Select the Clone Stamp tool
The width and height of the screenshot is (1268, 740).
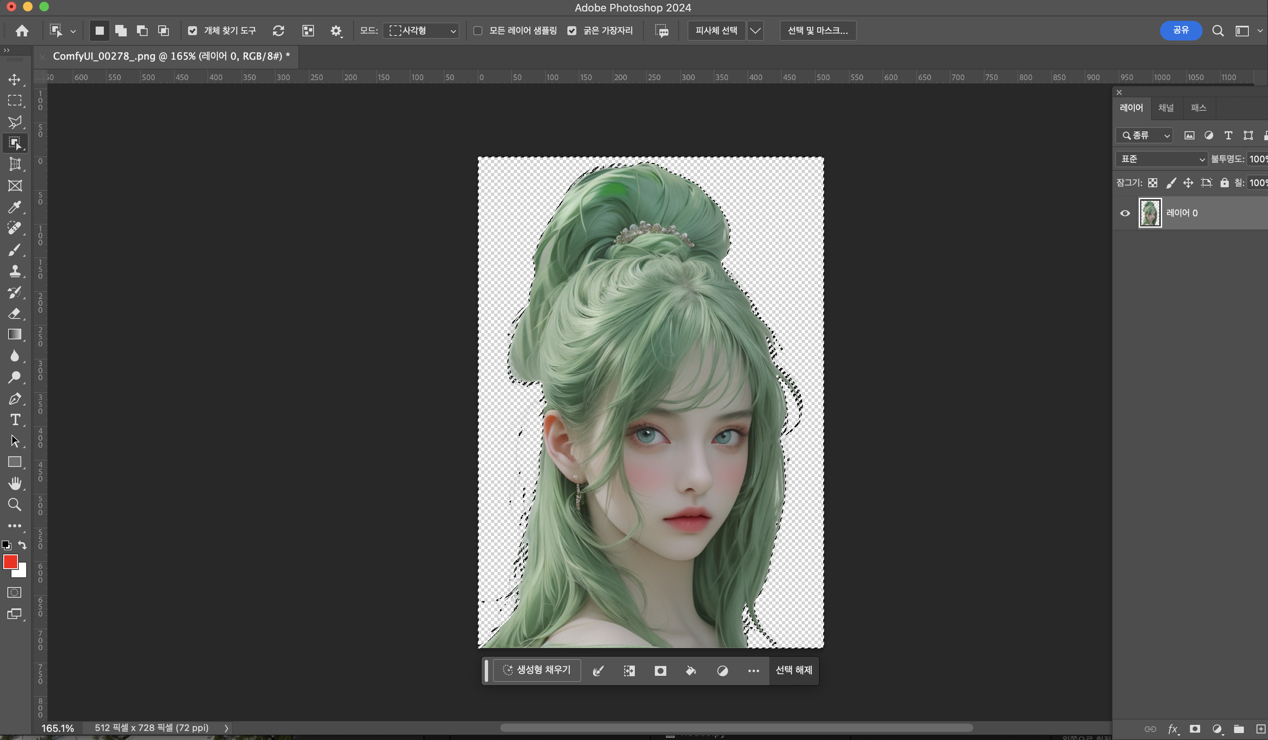tap(15, 271)
